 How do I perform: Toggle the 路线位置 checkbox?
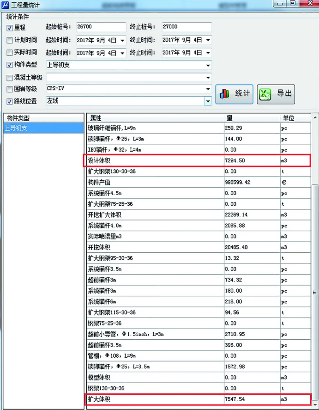9,101
